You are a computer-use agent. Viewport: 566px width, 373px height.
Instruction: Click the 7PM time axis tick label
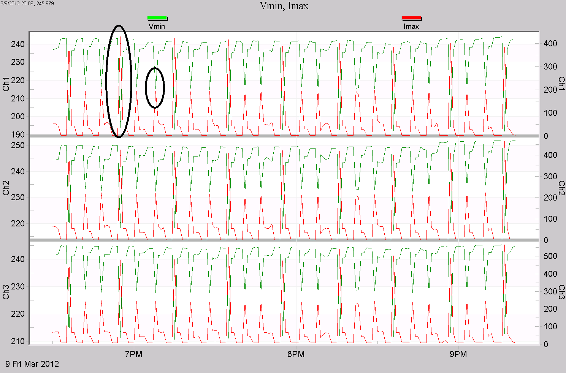pos(134,354)
